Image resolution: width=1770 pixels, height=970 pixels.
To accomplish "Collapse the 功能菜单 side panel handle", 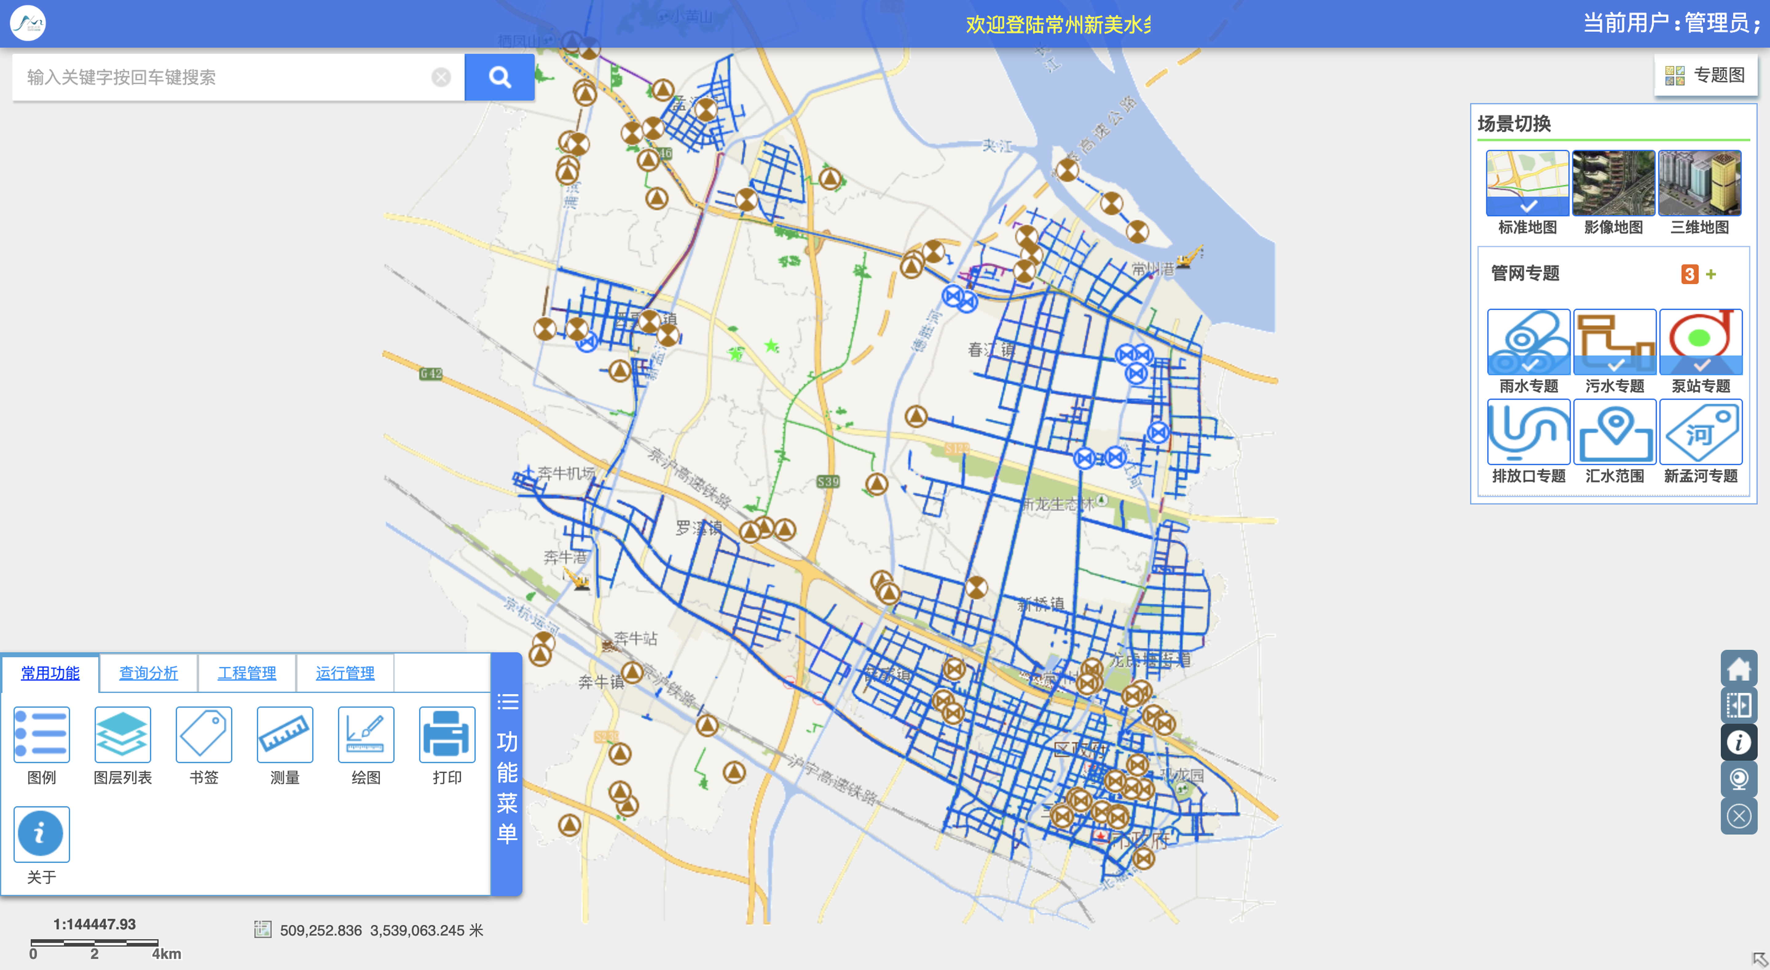I will (507, 773).
